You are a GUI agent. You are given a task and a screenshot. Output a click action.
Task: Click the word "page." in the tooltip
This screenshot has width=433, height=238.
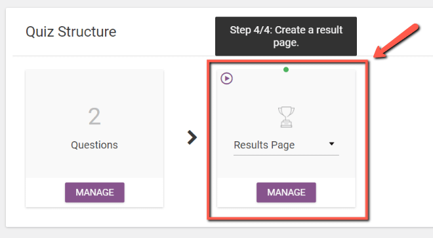click(286, 43)
